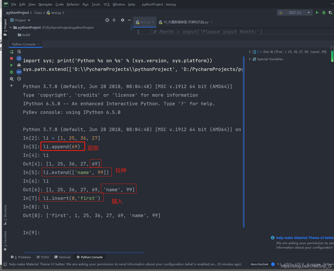Print console output with printer icon
Image resolution: width=334 pixels, height=271 pixels.
(x=19, y=65)
